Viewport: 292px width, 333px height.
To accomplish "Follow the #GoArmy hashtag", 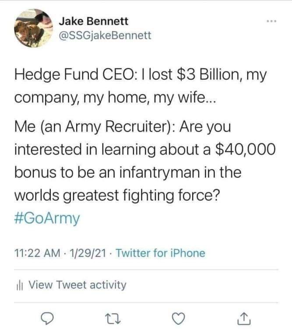I will tap(48, 218).
